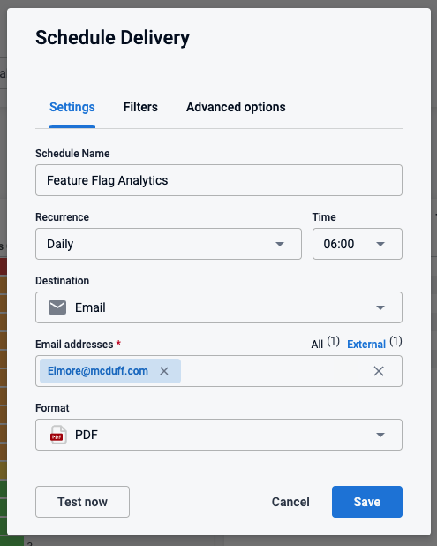The image size is (437, 546).
Task: Edit the Schedule Name input field
Action: [x=219, y=180]
